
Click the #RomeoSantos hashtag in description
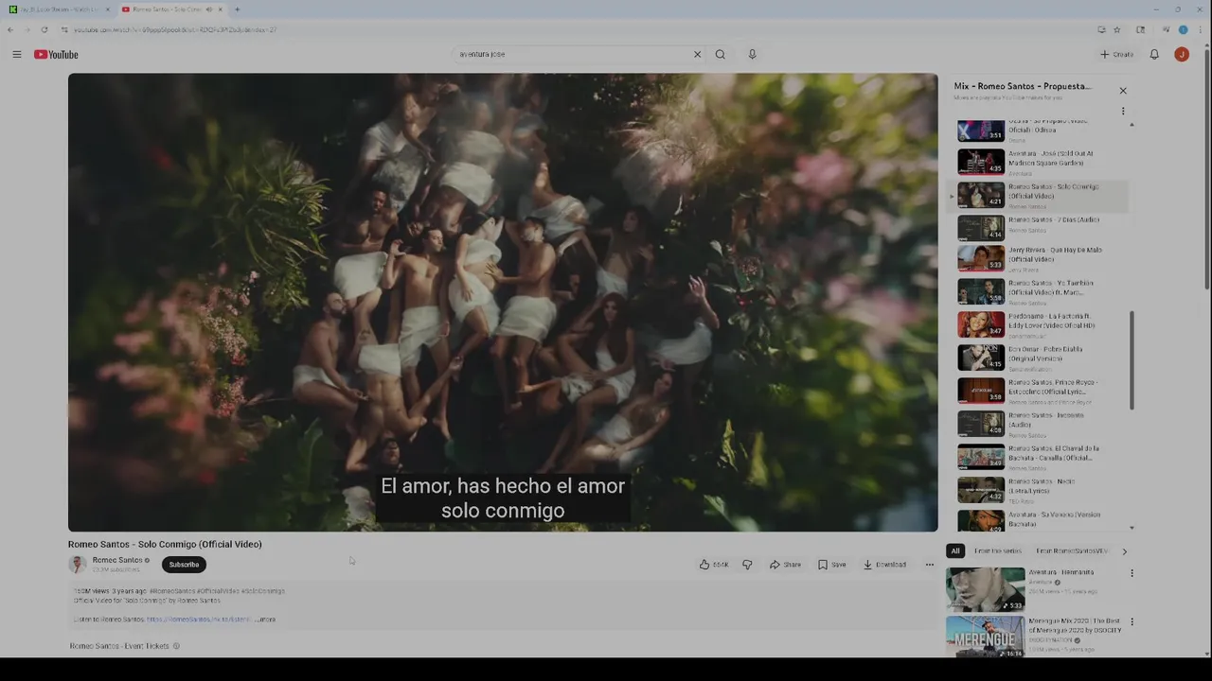point(171,591)
